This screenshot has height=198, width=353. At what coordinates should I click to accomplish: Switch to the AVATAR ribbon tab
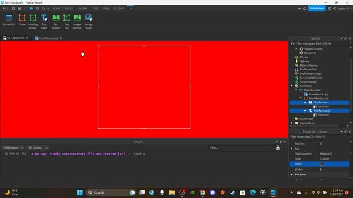coord(83,8)
